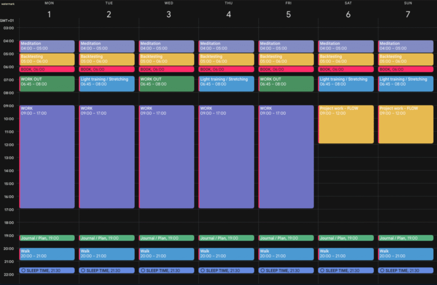Image resolution: width=437 pixels, height=285 pixels.
Task: Open Friday's Meditation event
Action: tap(286, 46)
